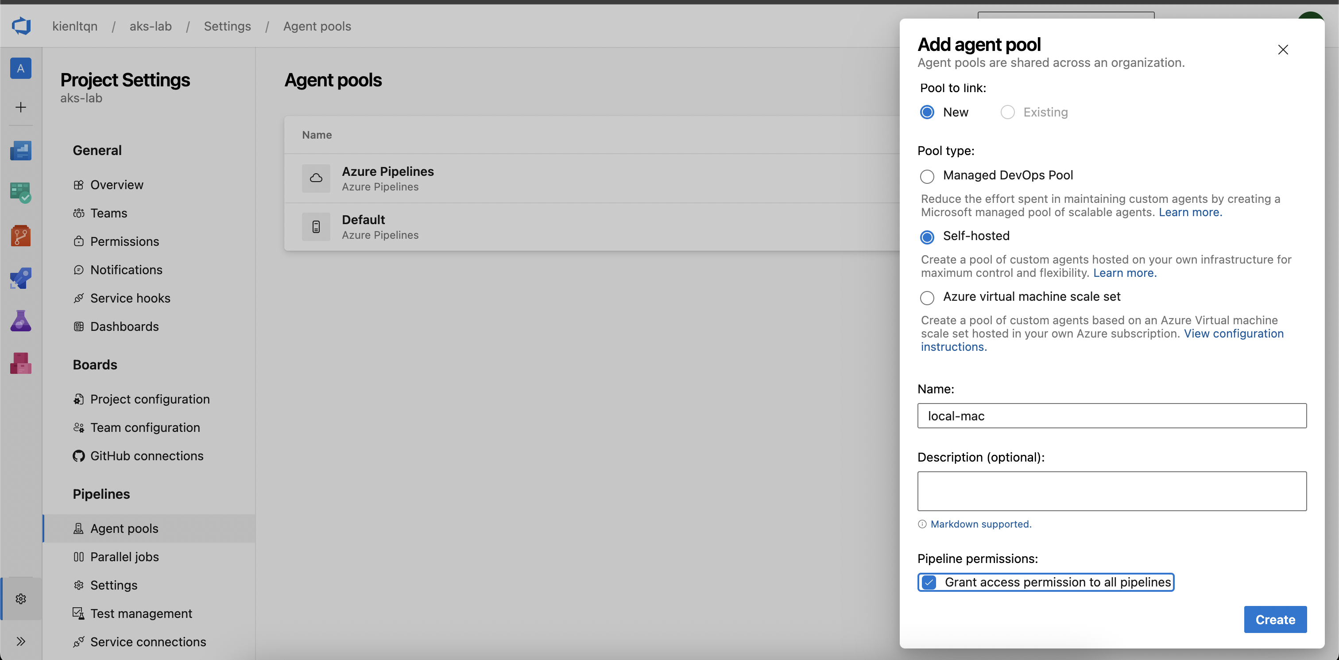Select Agent pools in Pipelines section
Image resolution: width=1339 pixels, height=660 pixels.
[x=149, y=529]
